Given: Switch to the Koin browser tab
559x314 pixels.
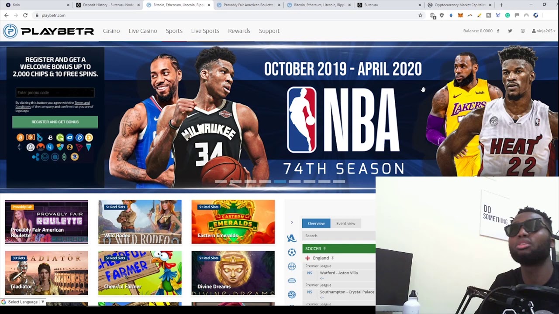Looking at the screenshot, I should pos(37,5).
